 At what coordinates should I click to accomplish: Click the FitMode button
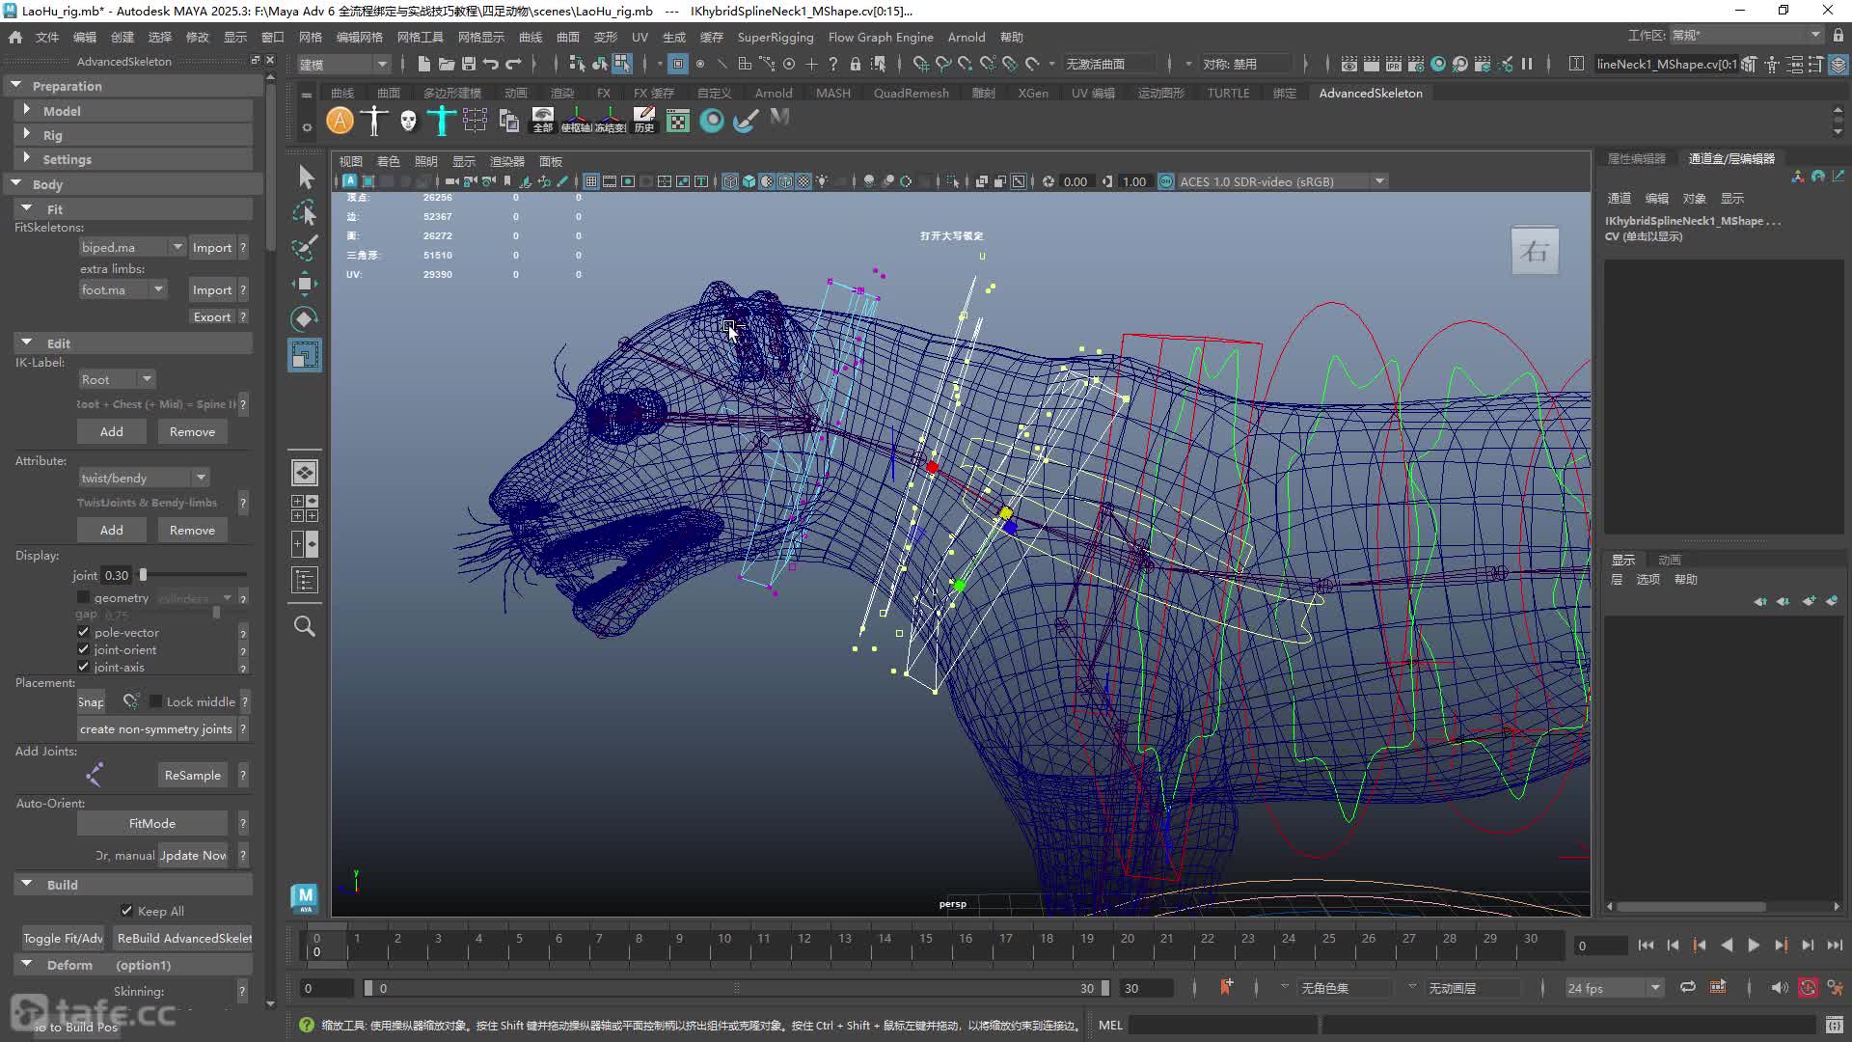tap(152, 823)
